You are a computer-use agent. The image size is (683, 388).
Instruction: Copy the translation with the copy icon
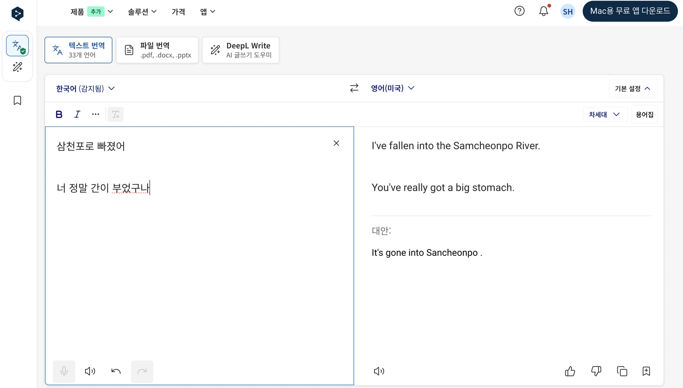622,371
